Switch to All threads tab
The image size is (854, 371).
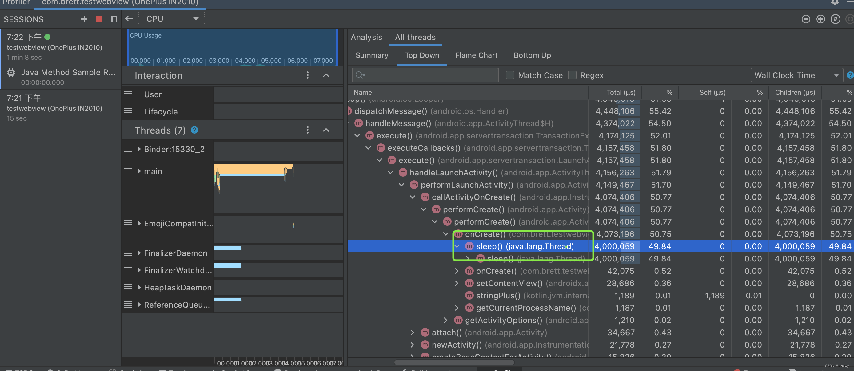tap(415, 37)
